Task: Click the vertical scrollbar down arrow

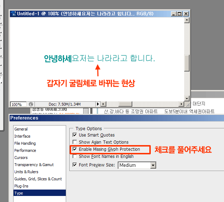Action: [x=187, y=98]
